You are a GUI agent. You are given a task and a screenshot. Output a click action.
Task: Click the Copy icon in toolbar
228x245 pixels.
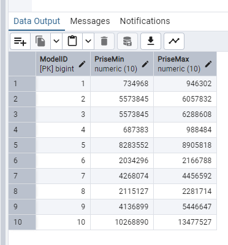click(x=40, y=41)
